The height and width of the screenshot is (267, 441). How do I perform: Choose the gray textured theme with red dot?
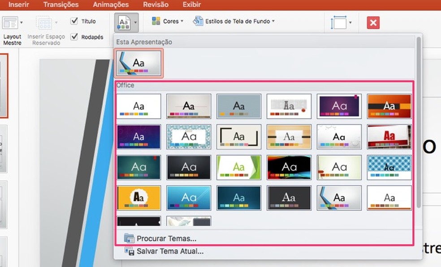[x=289, y=106]
